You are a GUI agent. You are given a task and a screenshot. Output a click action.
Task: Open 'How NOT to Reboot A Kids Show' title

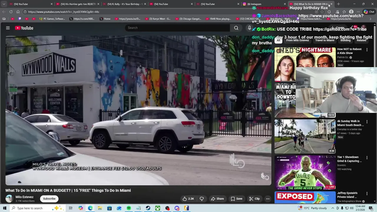349,51
